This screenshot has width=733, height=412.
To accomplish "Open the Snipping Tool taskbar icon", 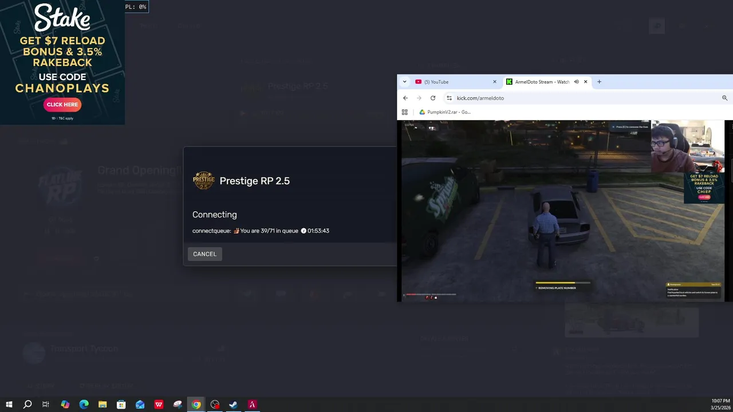I will click(x=178, y=405).
